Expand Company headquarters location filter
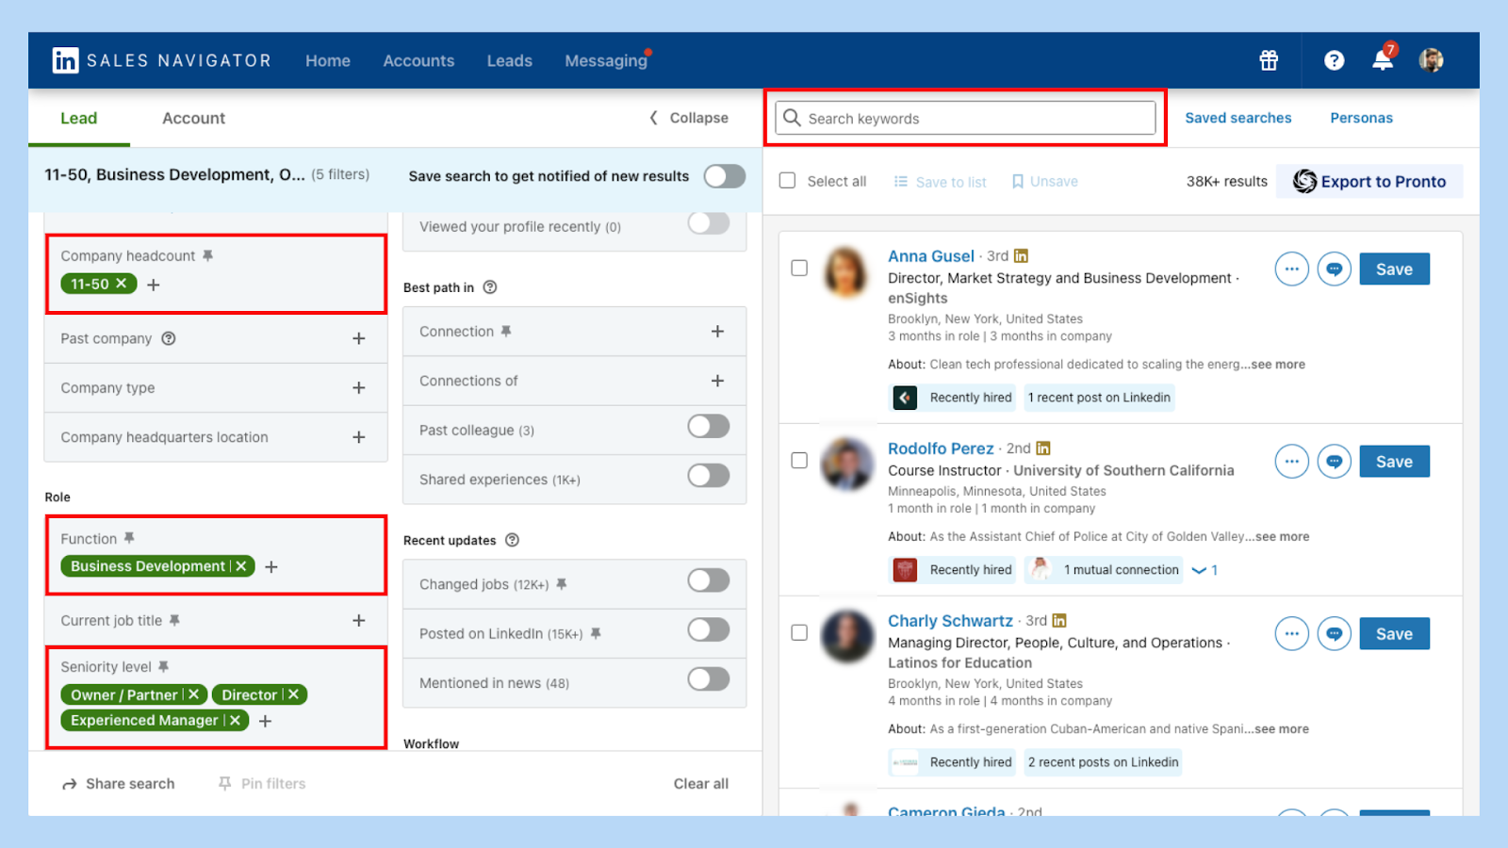1508x848 pixels. [358, 437]
